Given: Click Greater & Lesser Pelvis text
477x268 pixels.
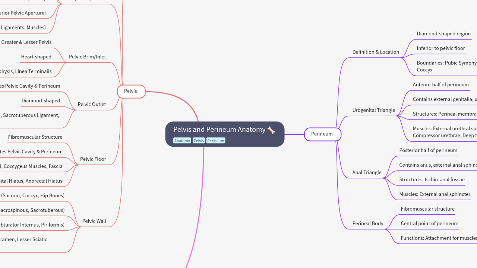Looking at the screenshot, I should coord(26,42).
